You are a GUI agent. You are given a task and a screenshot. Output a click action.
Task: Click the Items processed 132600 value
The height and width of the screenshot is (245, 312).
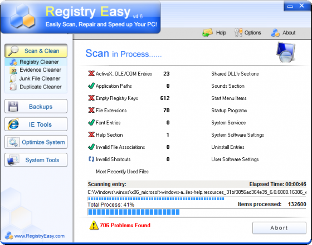(297, 204)
